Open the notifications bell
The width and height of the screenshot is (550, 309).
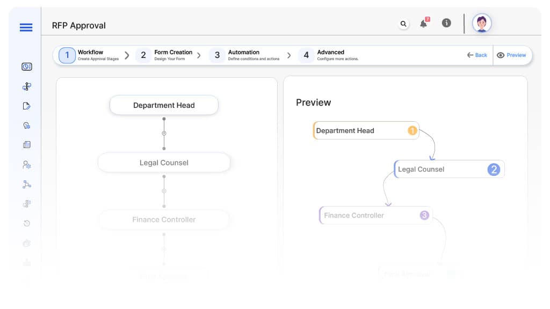424,23
